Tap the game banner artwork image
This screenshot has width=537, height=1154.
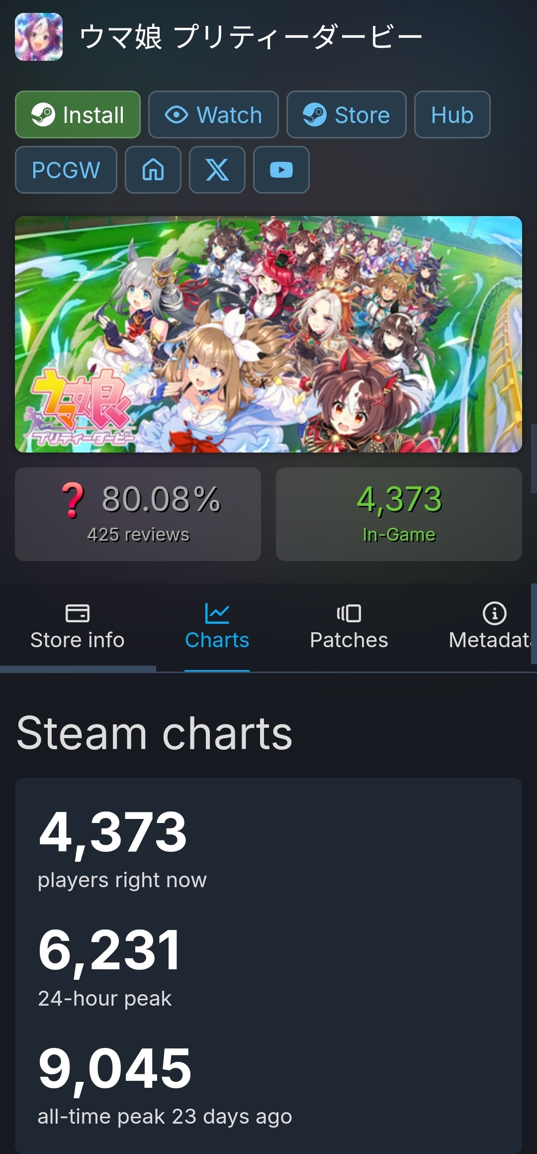click(x=268, y=334)
